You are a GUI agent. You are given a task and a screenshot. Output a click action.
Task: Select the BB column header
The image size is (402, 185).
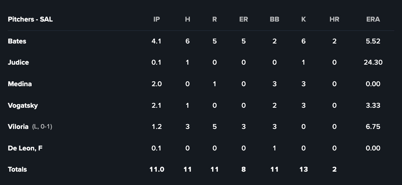tap(274, 19)
